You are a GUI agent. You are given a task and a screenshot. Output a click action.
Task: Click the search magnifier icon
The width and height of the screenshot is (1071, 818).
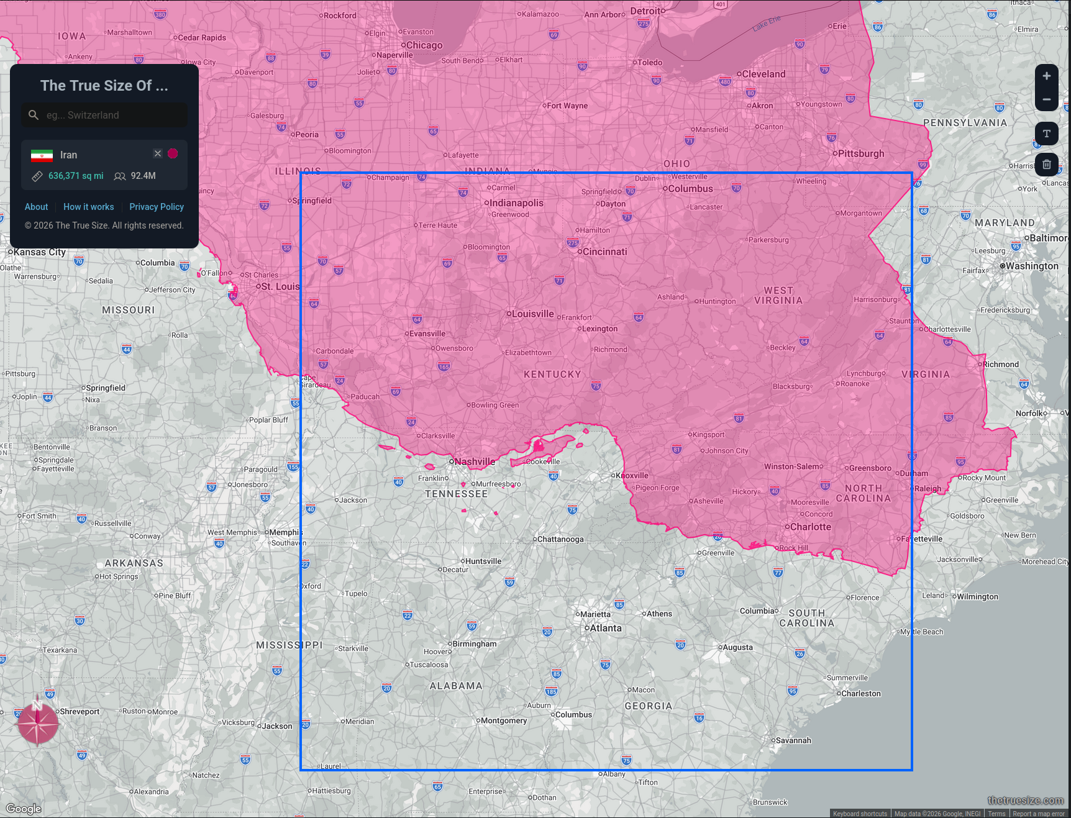pos(34,115)
